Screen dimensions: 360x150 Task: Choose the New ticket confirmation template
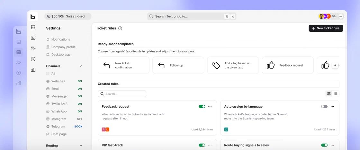(x=123, y=66)
